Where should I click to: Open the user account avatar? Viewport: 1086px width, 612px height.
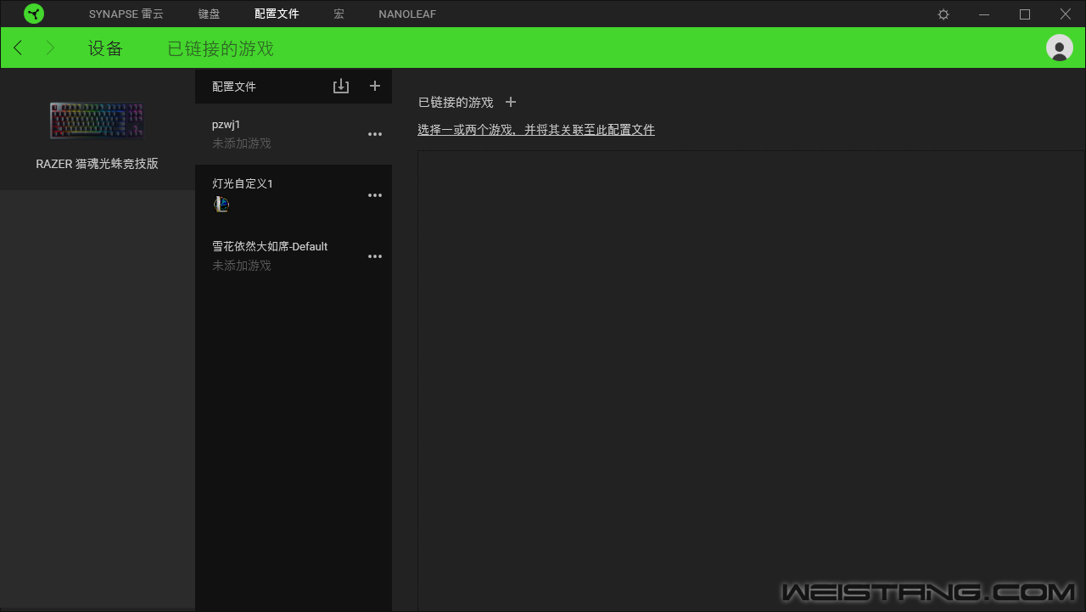(x=1060, y=48)
